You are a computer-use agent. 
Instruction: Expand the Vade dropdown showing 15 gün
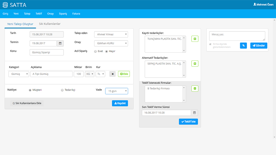116,91
